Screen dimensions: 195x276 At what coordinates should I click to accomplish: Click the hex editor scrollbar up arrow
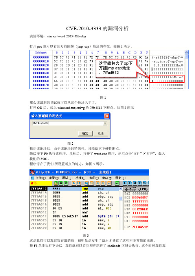[186, 52]
